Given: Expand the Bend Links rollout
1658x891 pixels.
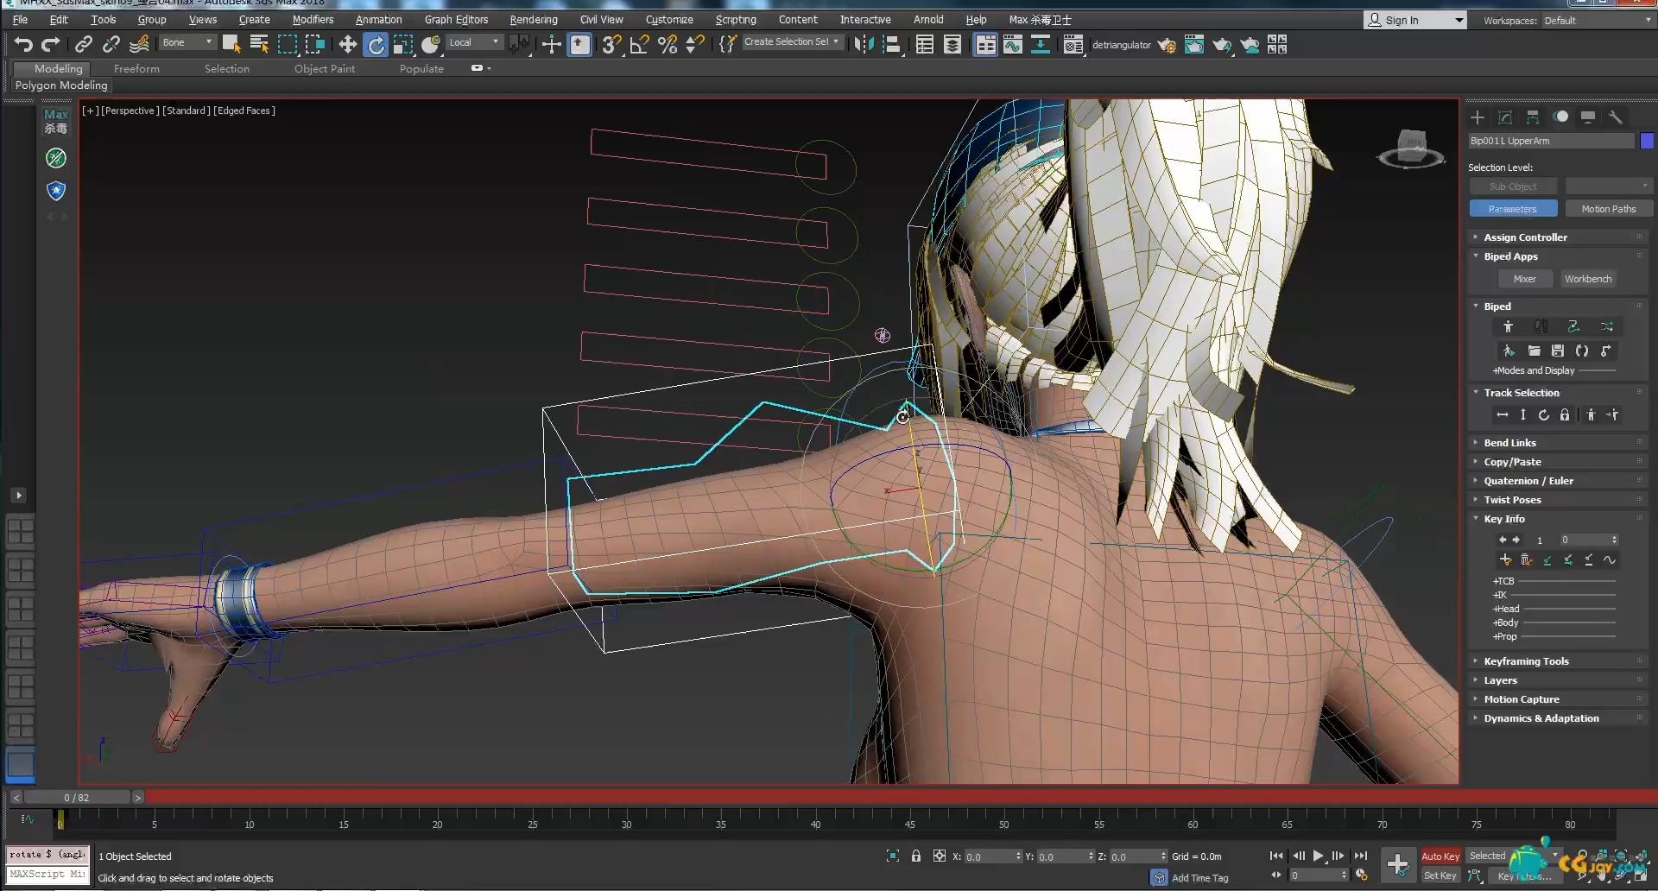Looking at the screenshot, I should pyautogui.click(x=1559, y=443).
